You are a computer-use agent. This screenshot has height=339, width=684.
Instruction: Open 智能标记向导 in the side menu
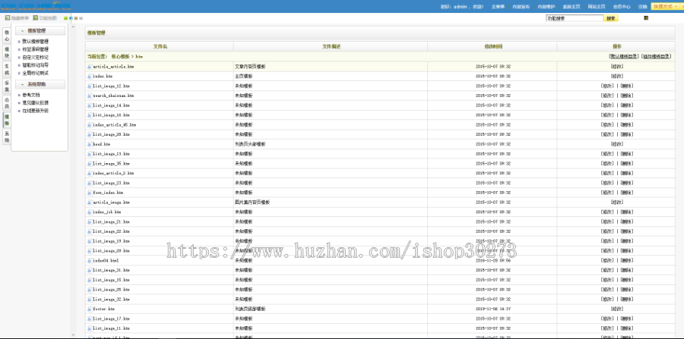pos(35,65)
